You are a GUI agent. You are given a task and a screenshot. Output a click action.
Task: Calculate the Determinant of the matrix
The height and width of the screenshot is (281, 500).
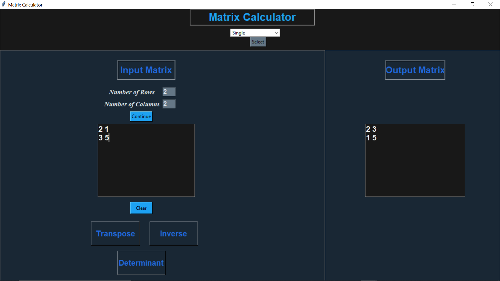click(141, 263)
